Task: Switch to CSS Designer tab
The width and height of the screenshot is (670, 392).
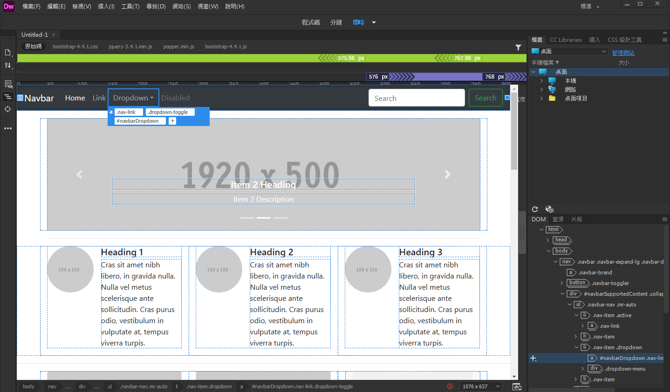Action: click(624, 40)
